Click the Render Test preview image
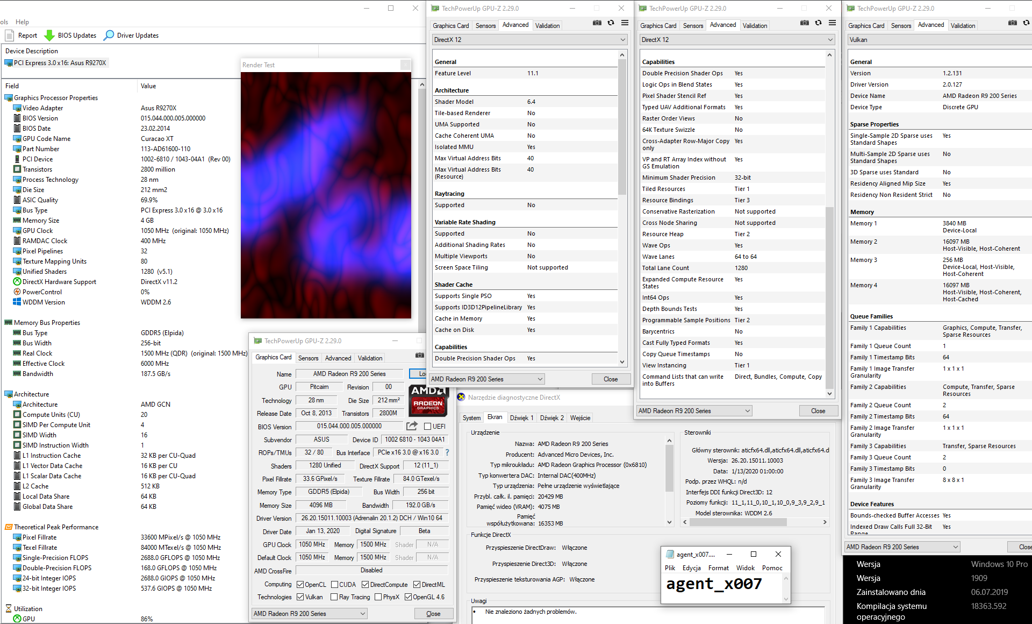Screen dimensions: 1032x624 point(326,195)
